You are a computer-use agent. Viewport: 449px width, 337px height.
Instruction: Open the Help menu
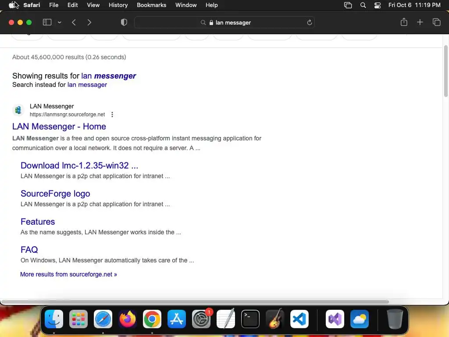212,5
